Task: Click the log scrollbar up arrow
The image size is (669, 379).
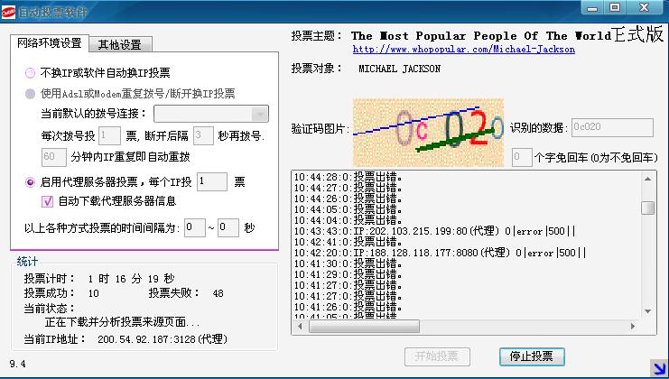Action: [x=647, y=179]
